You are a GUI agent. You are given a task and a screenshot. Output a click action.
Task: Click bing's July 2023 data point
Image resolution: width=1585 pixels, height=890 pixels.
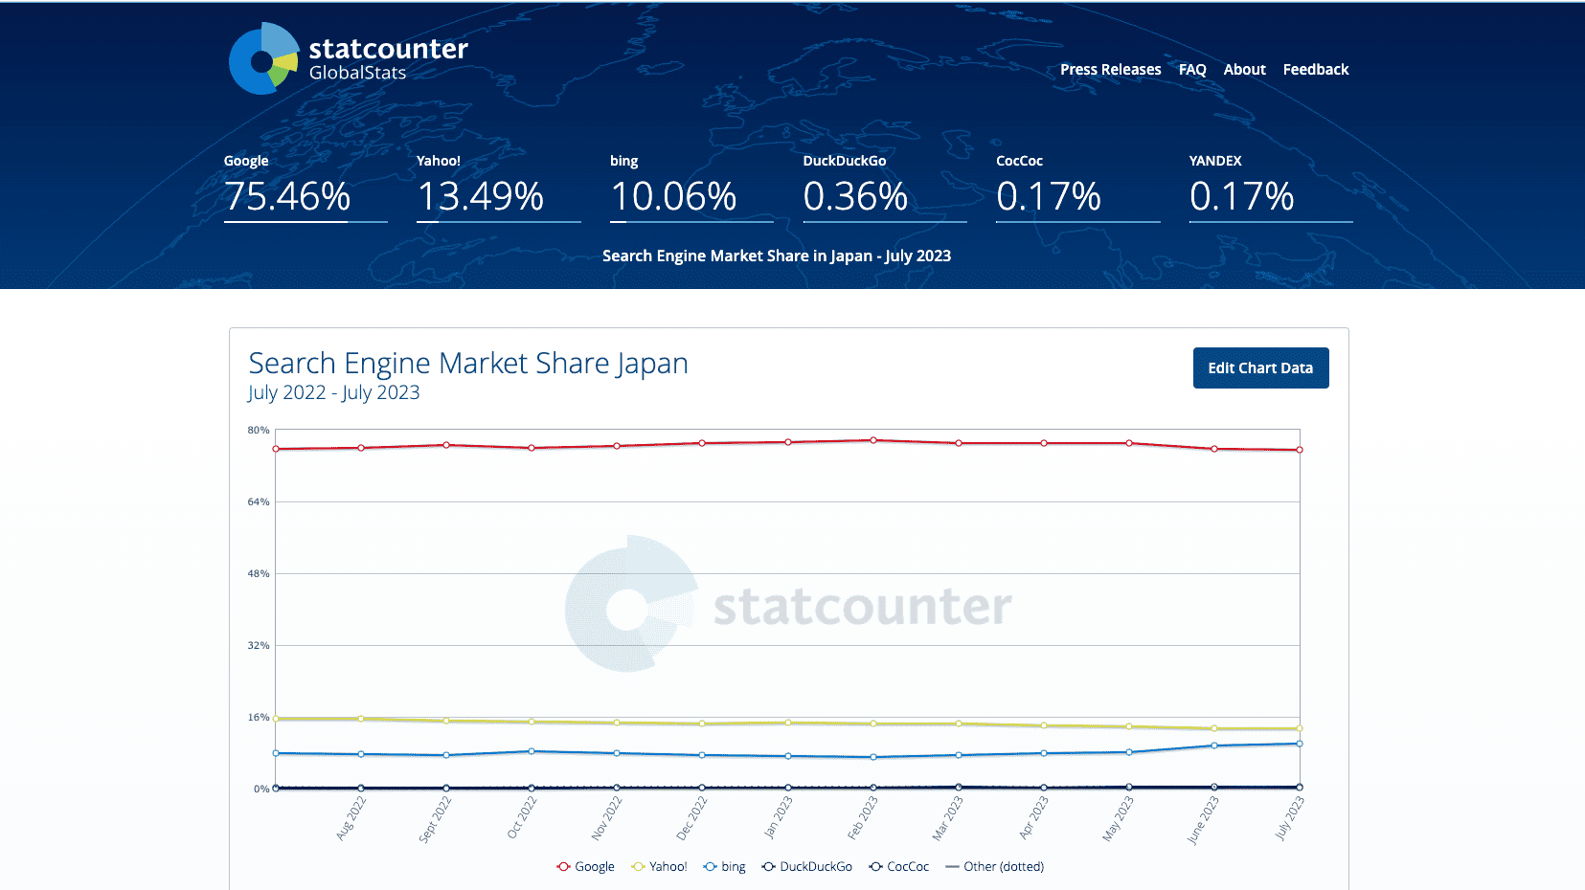click(1300, 744)
